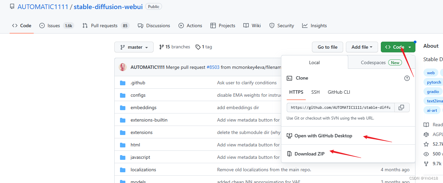Open the extensions-builtin folder

click(149, 120)
